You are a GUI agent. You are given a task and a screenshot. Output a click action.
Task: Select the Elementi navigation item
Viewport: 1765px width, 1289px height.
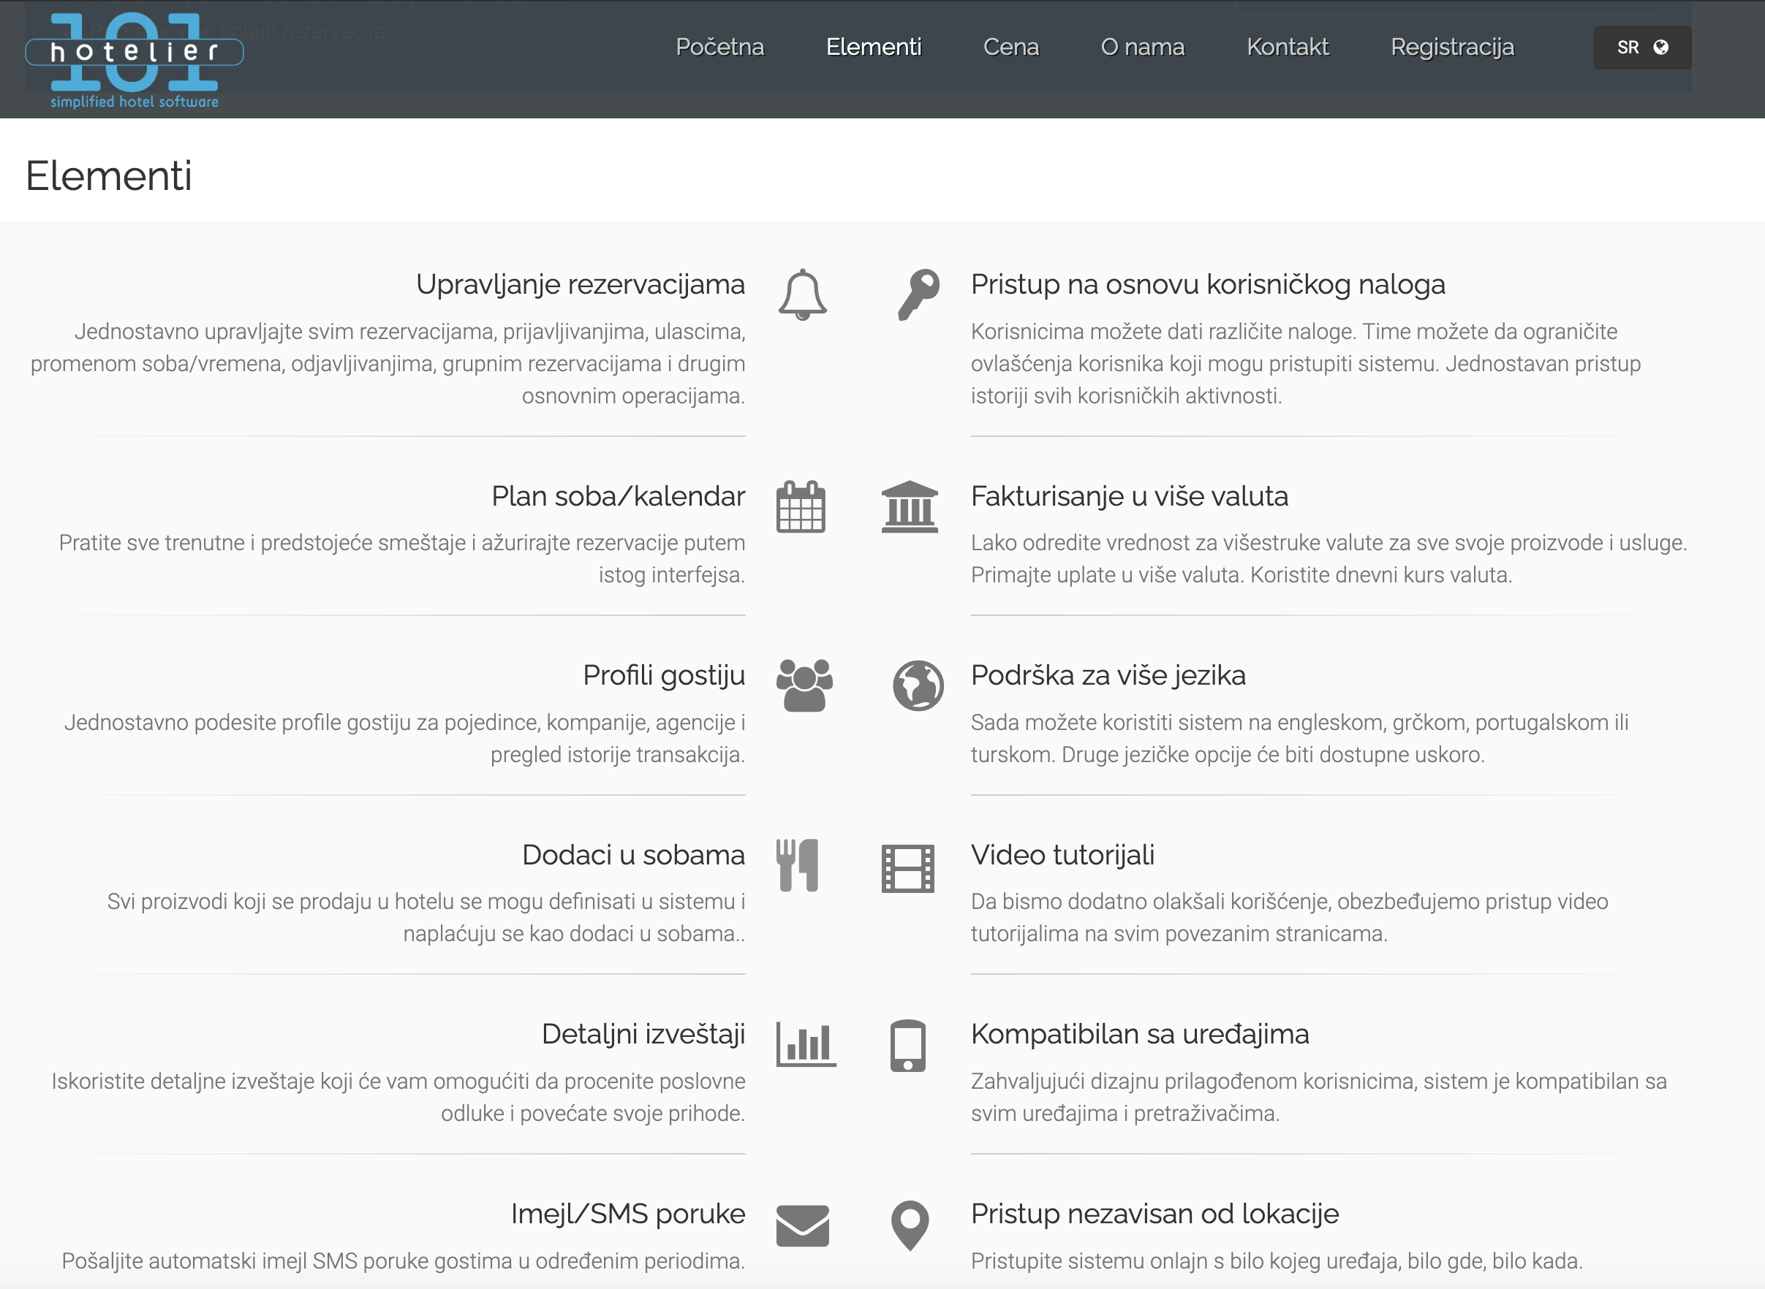[874, 47]
